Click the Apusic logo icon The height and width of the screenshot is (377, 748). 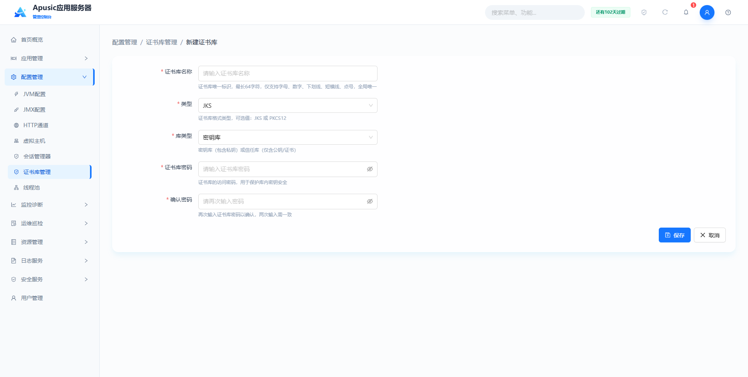point(20,12)
